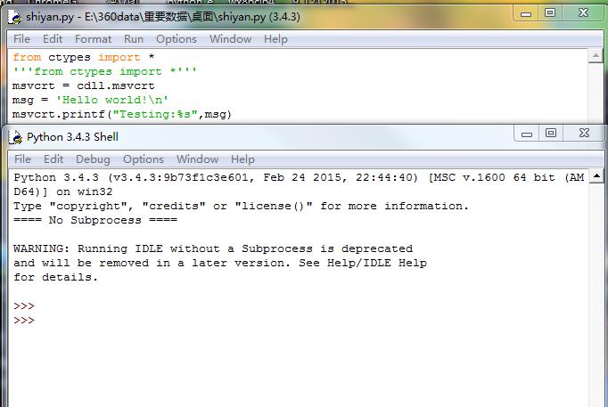Viewport: 608px width, 407px height.
Task: Click the Shell scrollbar's up arrow
Action: (596, 176)
